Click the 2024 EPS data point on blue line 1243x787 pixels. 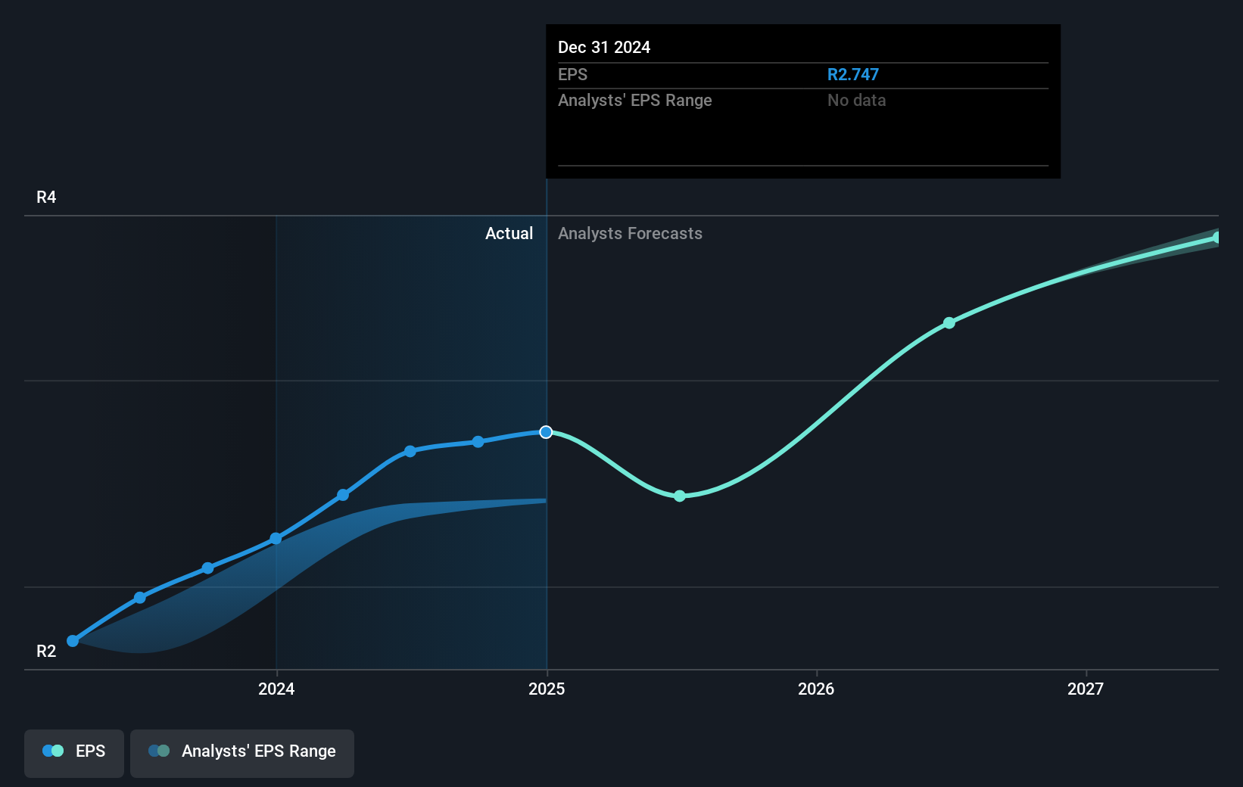pos(275,538)
